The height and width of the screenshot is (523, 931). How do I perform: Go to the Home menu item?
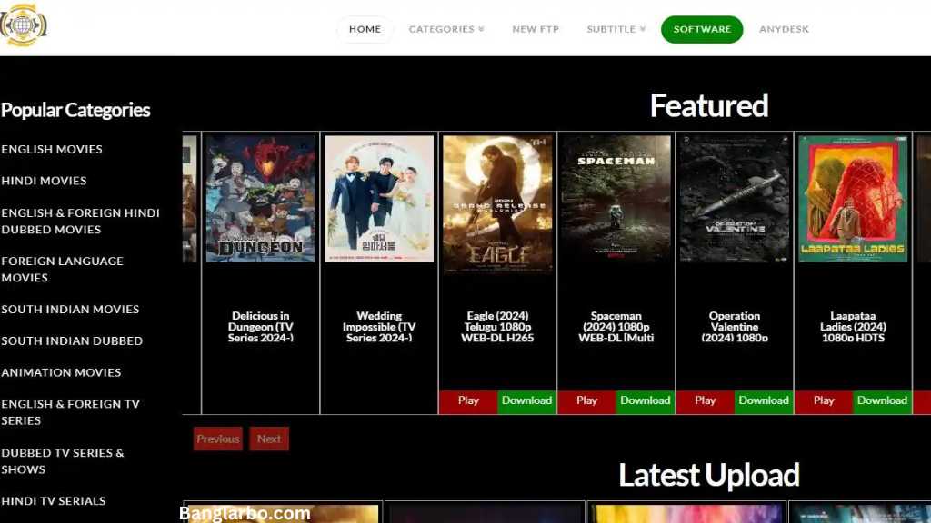(365, 29)
